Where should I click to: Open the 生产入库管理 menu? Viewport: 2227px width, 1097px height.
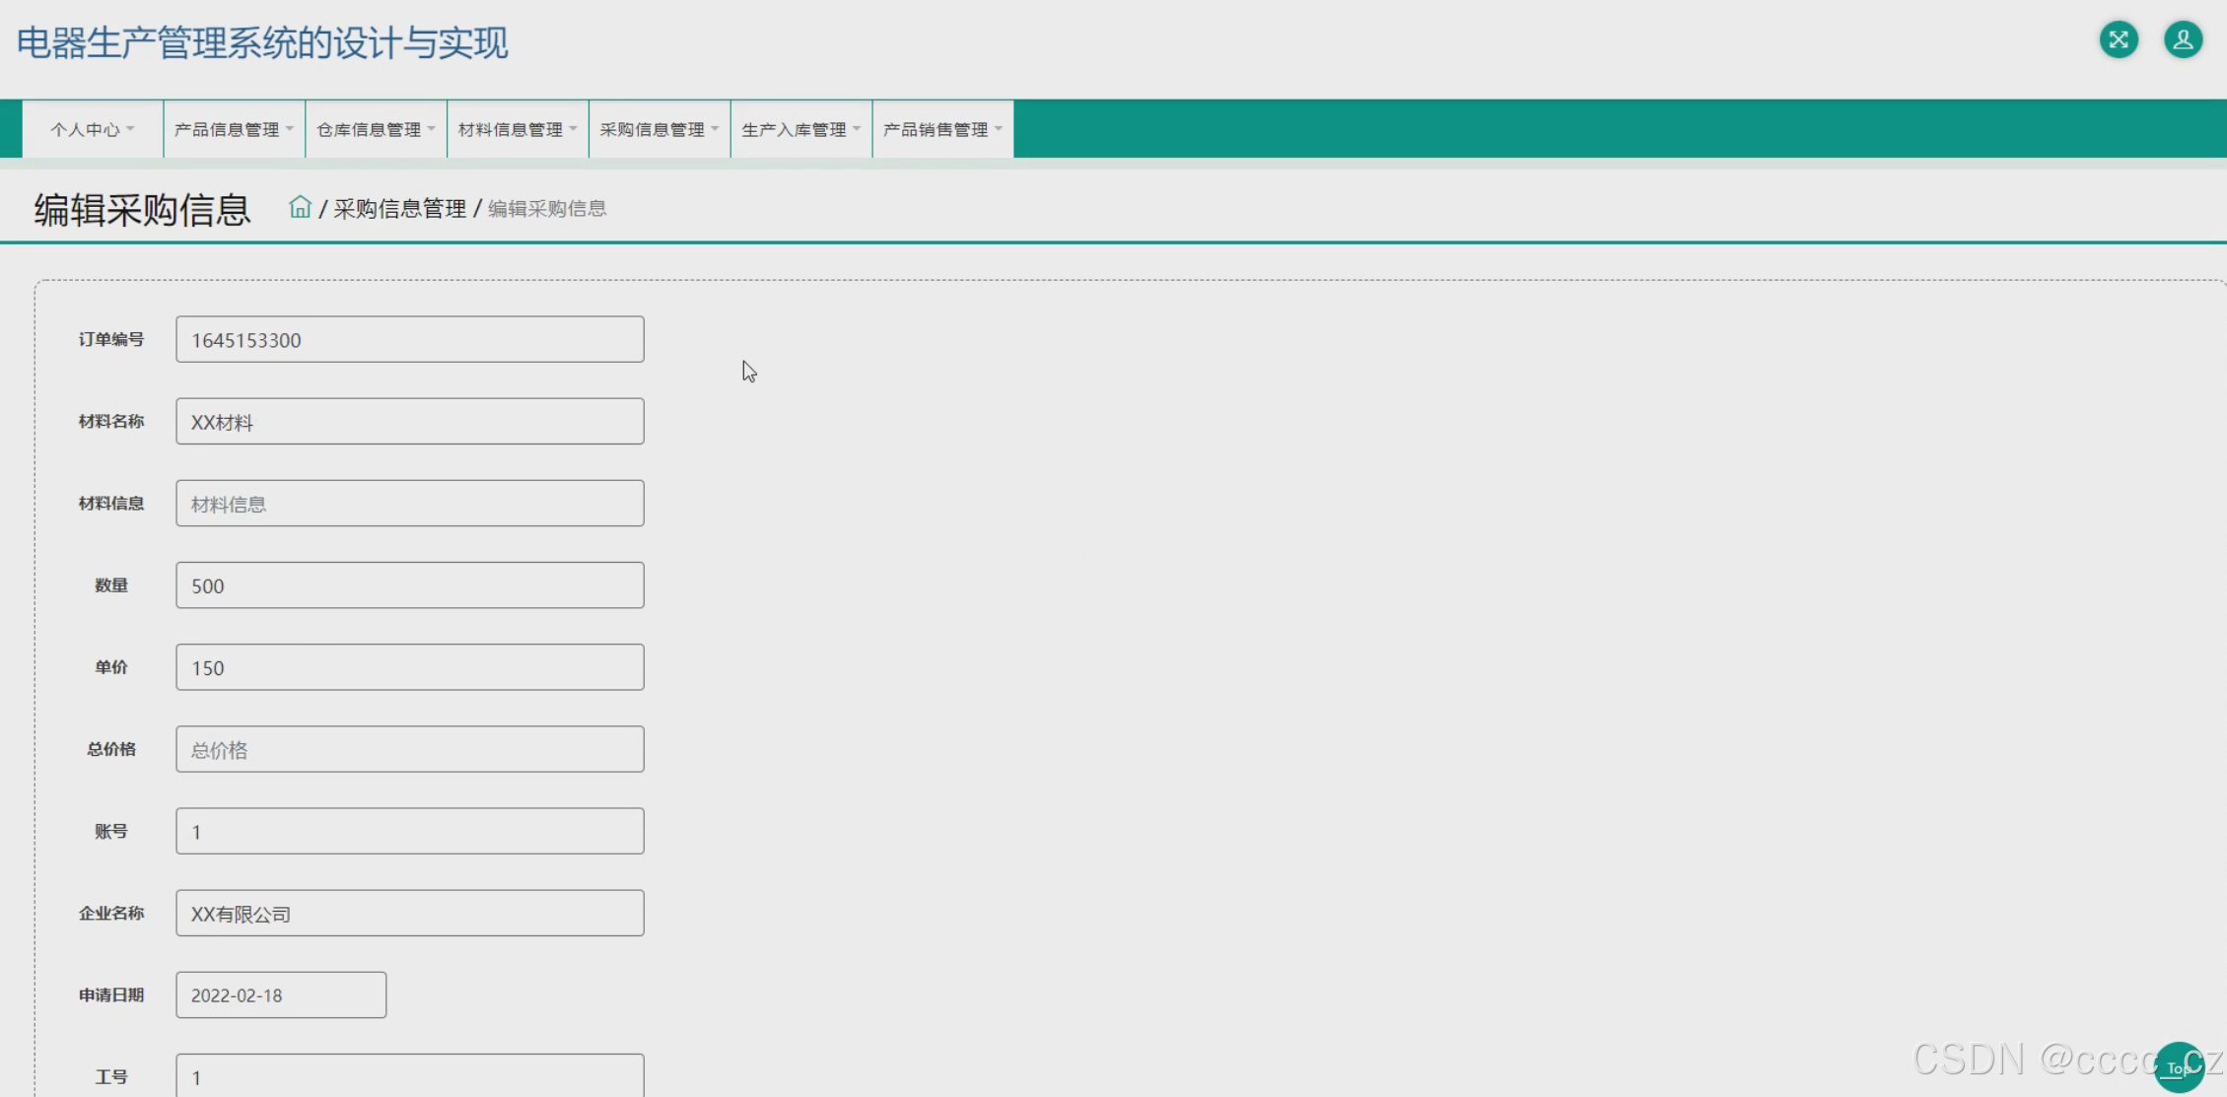tap(800, 129)
